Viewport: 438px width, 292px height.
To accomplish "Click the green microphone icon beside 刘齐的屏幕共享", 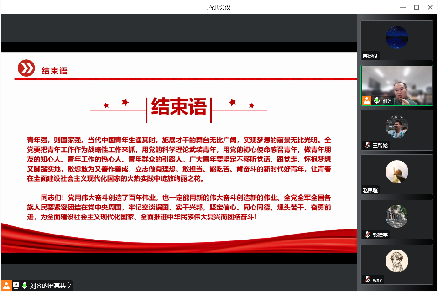I will tap(25, 286).
